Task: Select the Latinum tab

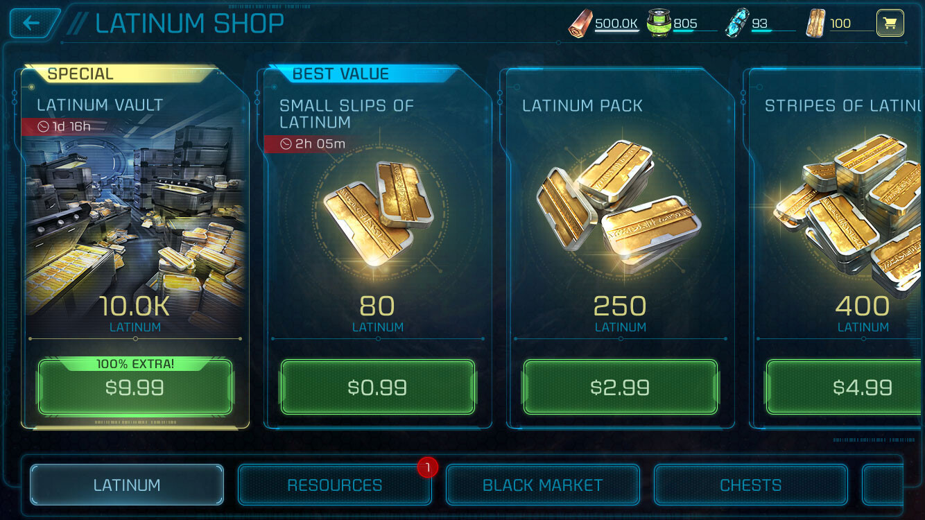Action: [127, 485]
